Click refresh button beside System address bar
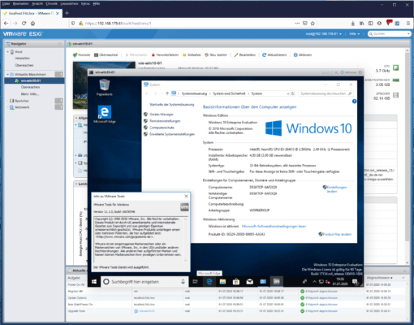 tap(293, 93)
